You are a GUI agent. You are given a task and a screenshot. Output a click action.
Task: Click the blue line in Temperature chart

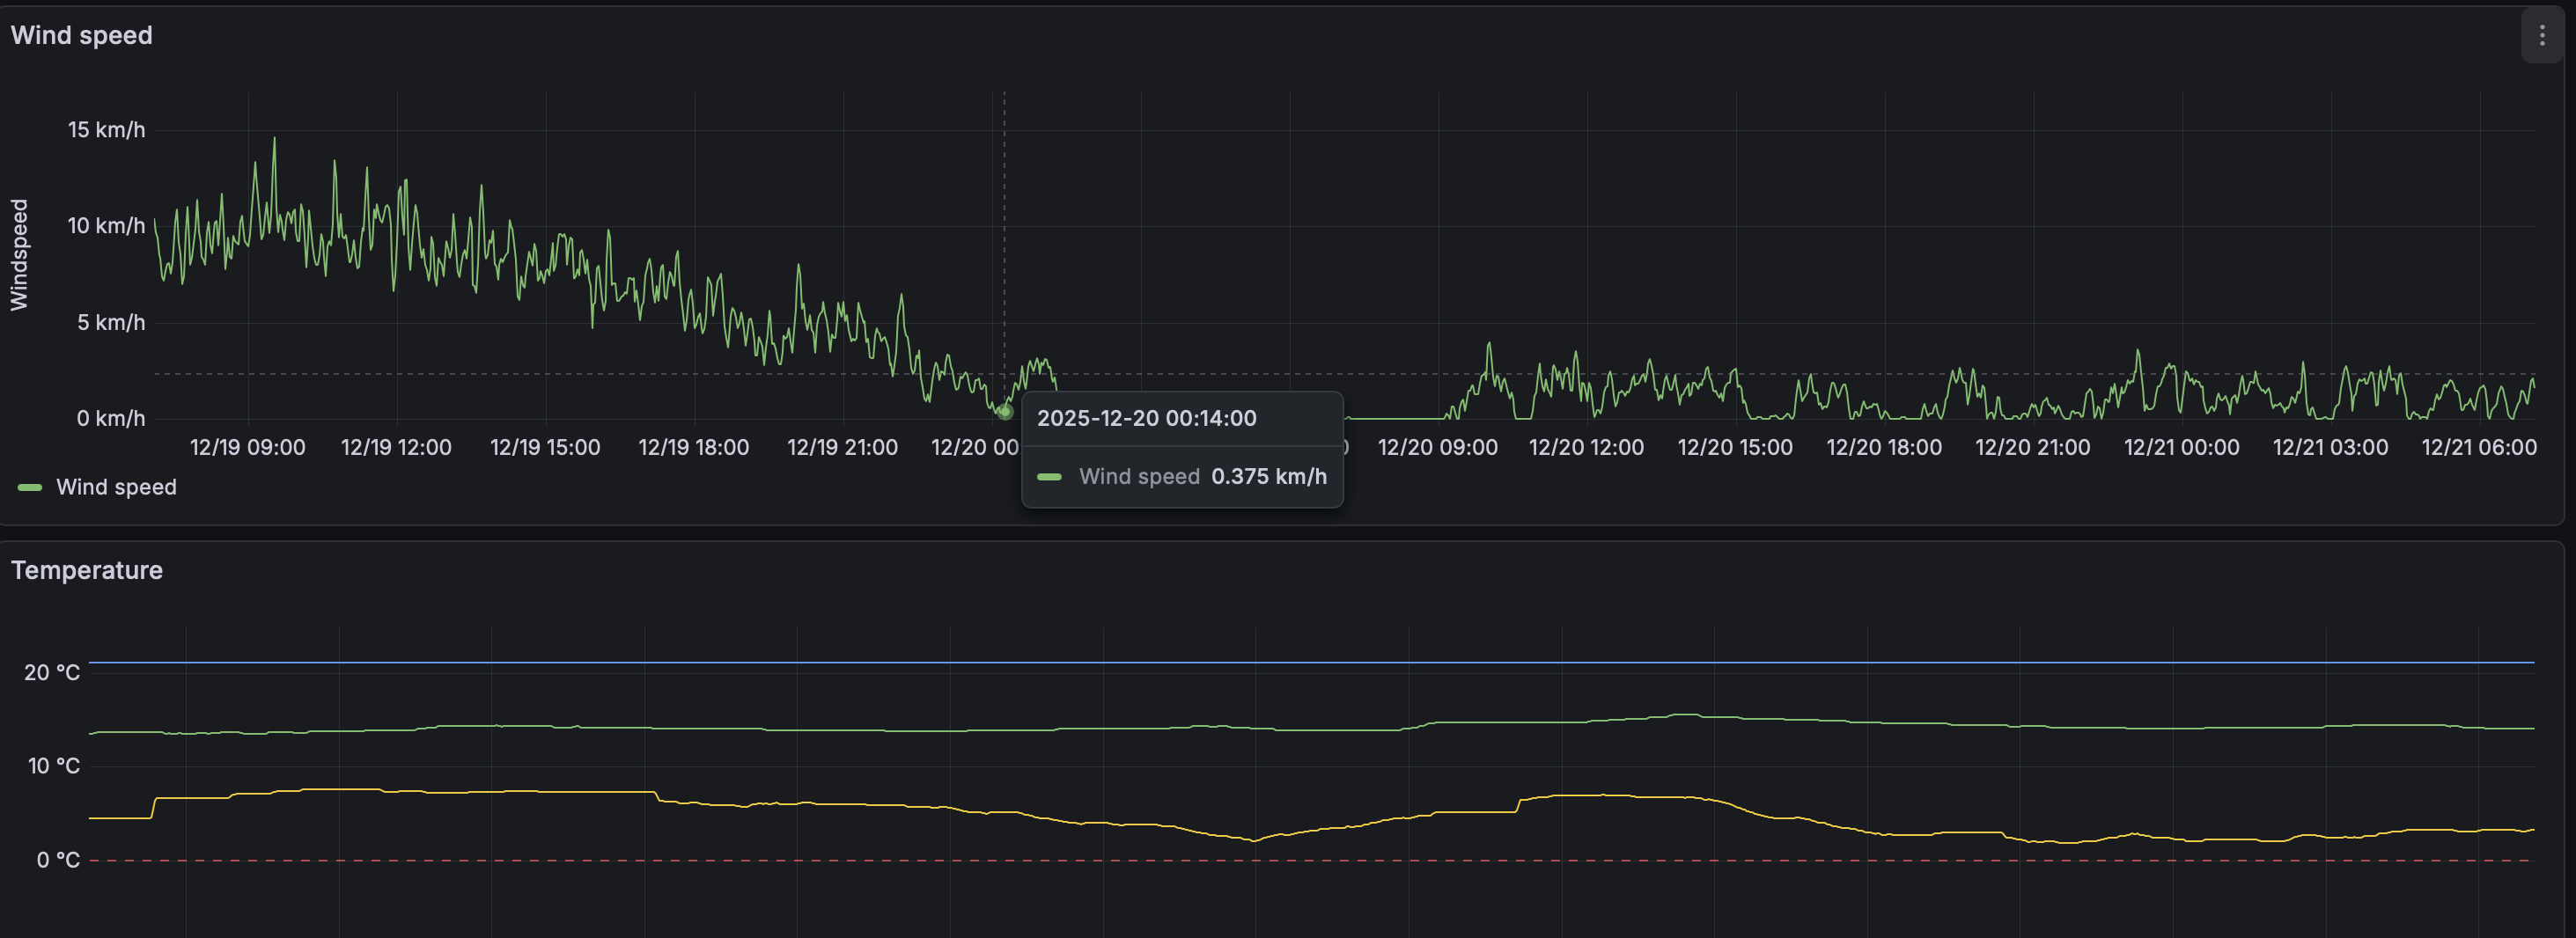pos(1311,662)
